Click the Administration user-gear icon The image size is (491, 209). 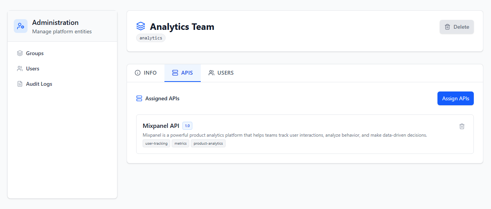tap(21, 26)
